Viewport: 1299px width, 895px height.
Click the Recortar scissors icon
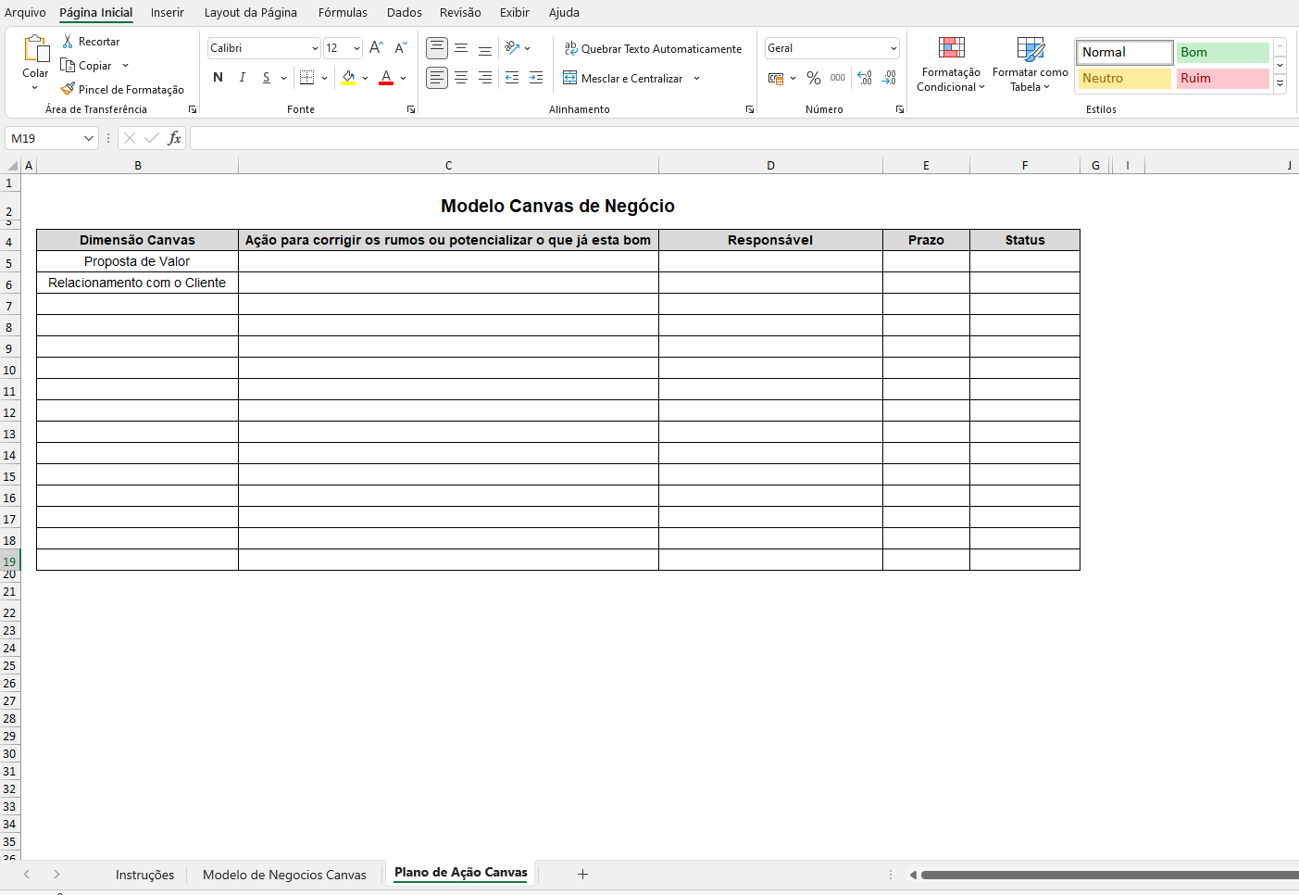(68, 42)
